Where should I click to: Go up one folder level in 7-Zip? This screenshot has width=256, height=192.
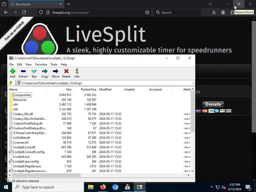pos(10,83)
